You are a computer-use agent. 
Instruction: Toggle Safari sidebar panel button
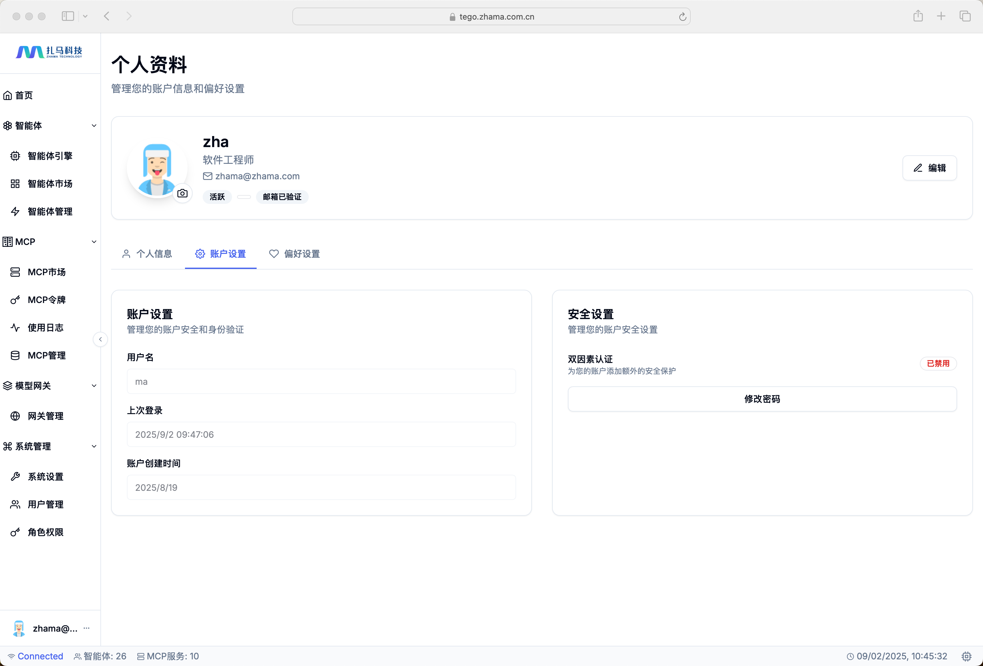(x=68, y=16)
